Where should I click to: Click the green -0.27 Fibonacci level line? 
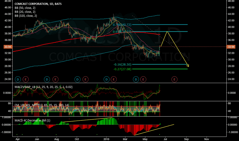[x=160, y=69]
